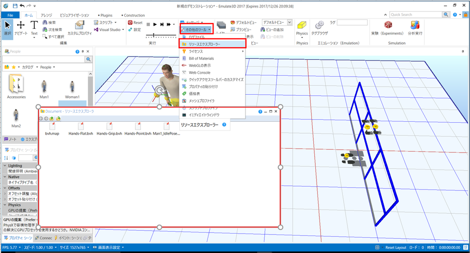Select プランビュー plan view button
The image size is (470, 253).
coord(241,29)
